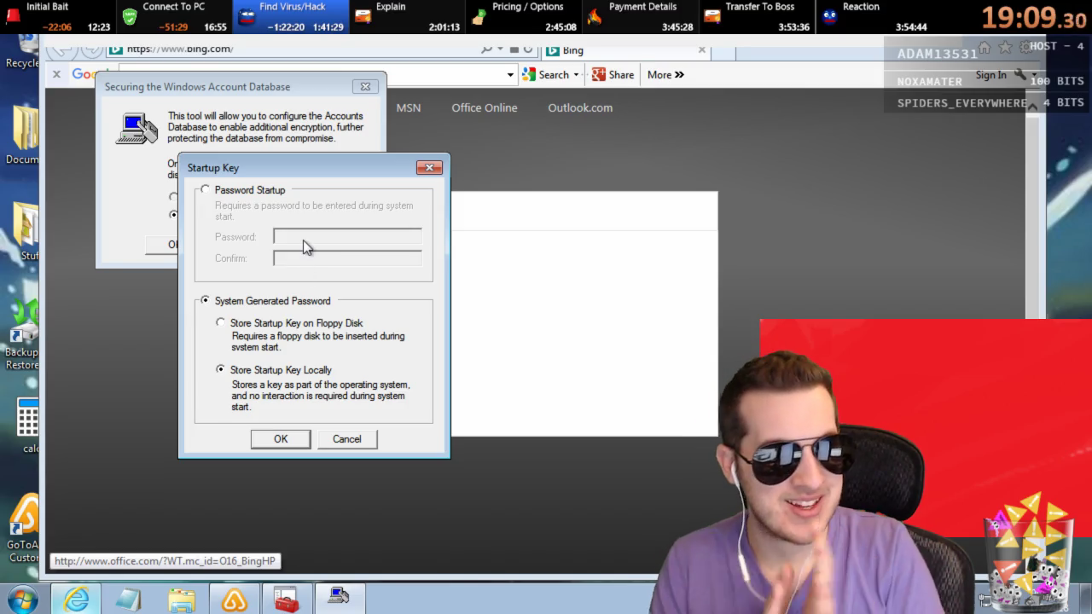
Task: Select the Payment Details split
Action: click(x=640, y=17)
